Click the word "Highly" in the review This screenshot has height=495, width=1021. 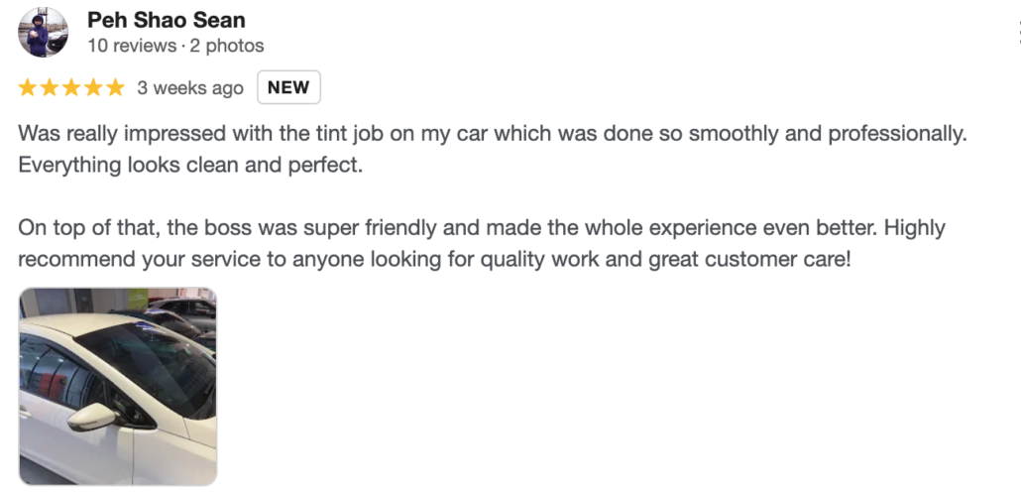pyautogui.click(x=914, y=228)
